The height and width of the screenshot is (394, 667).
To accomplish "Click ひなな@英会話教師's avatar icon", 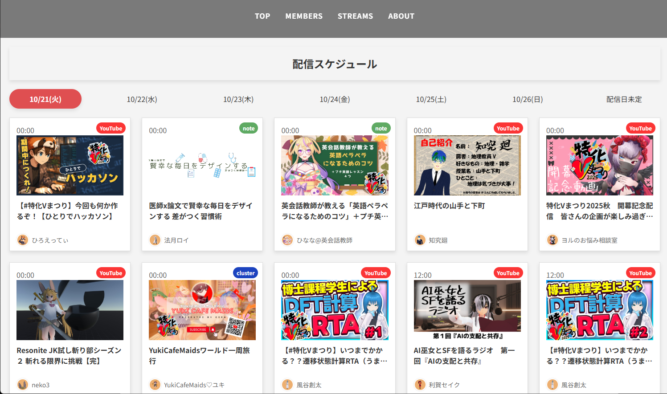I will click(x=287, y=240).
